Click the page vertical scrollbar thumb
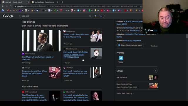Screen dimensions: 188x106 [187, 36]
